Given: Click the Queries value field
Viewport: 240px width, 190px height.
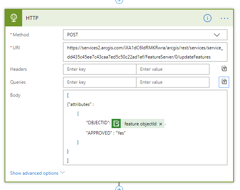Looking at the screenshot, I should (173, 82).
